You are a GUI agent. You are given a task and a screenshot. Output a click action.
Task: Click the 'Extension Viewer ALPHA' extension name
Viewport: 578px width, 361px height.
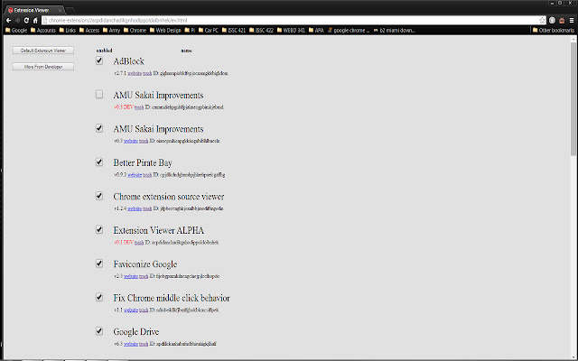(x=159, y=231)
